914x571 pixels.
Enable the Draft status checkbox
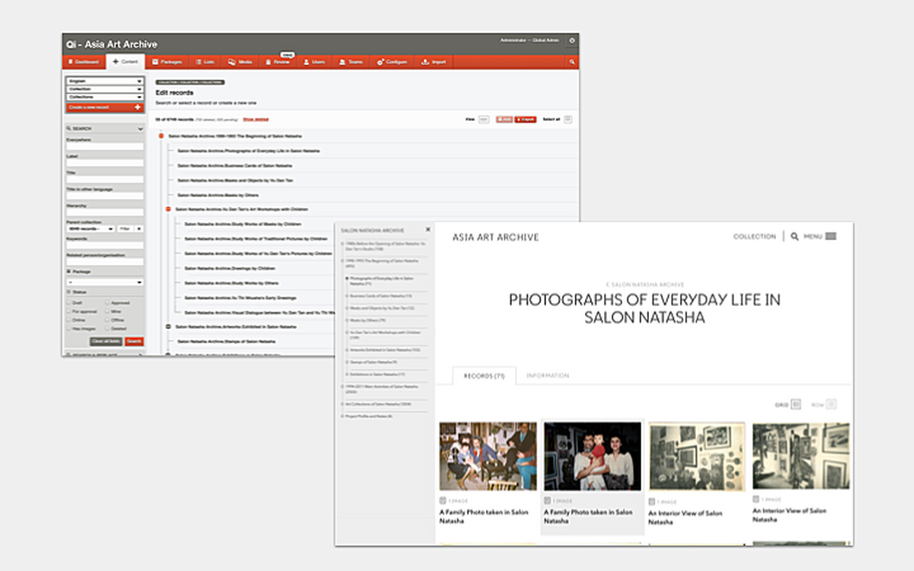tap(69, 302)
